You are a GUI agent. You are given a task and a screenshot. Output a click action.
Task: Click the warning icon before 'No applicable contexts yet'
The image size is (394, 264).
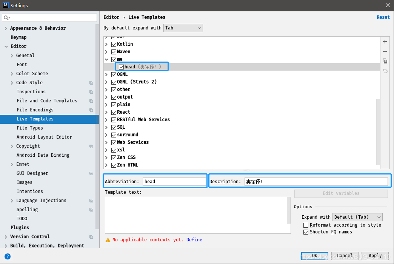[108, 239]
